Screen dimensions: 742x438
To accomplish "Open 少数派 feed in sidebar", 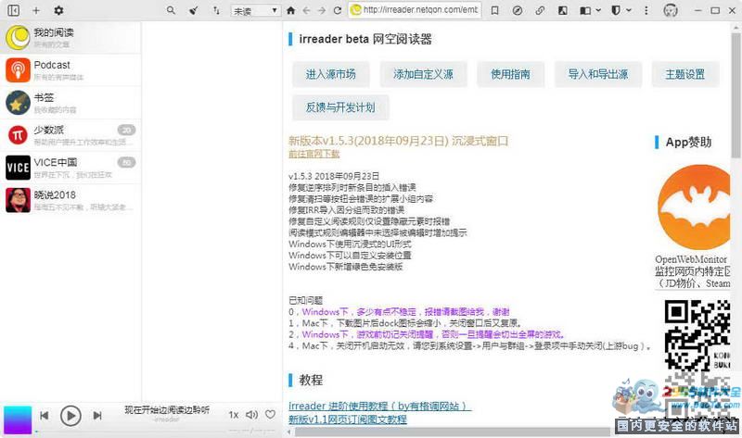I will click(70, 135).
